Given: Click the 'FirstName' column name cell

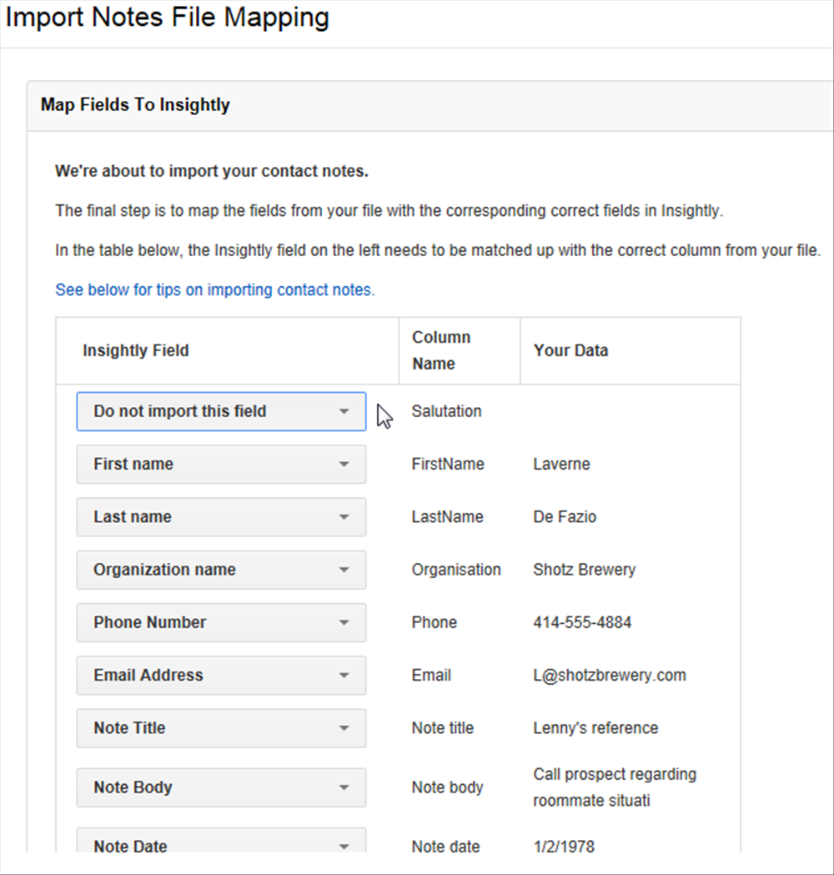Looking at the screenshot, I should coord(448,464).
